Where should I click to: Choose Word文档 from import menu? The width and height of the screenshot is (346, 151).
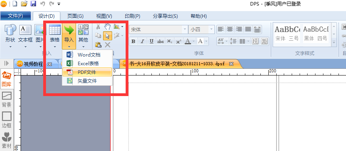pyautogui.click(x=87, y=55)
